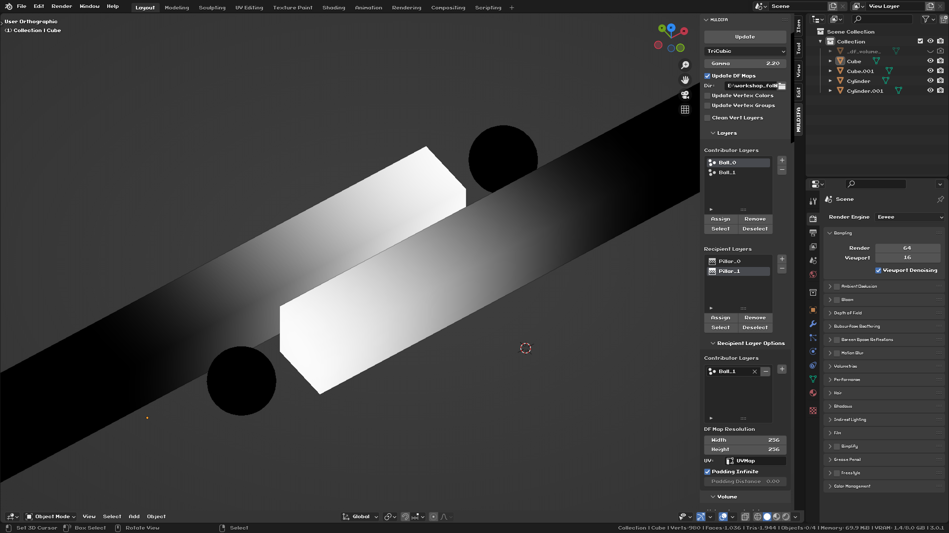Activate camera view via camera icon
949x533 pixels.
point(685,95)
